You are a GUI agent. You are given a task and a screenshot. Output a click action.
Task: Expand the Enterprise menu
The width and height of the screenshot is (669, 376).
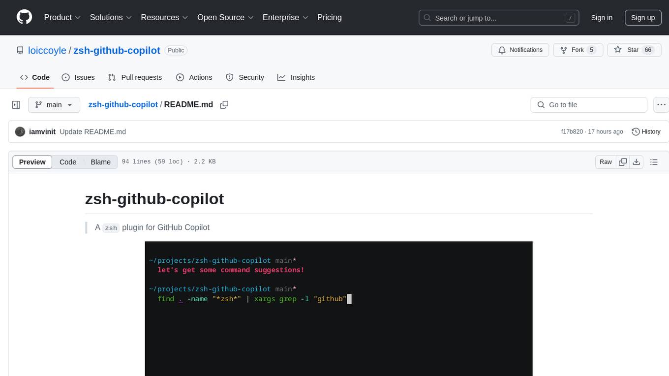click(285, 17)
